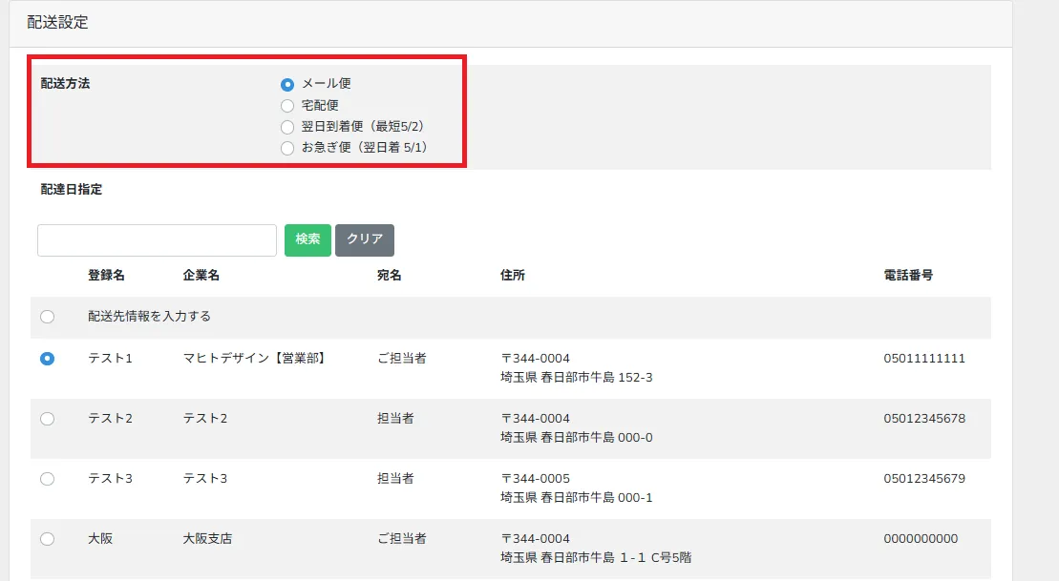Screen dimensions: 1059x581
Task: Select the テスト3 address entry
Action: pyautogui.click(x=49, y=478)
